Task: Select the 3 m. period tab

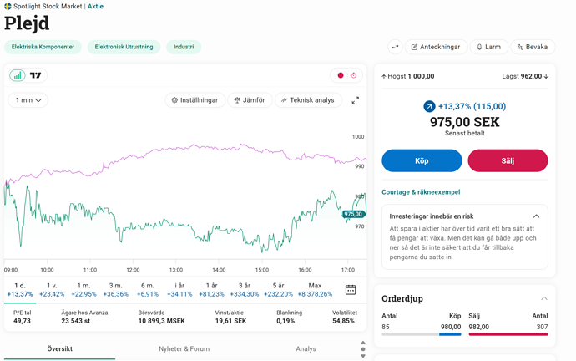Action: pos(116,290)
